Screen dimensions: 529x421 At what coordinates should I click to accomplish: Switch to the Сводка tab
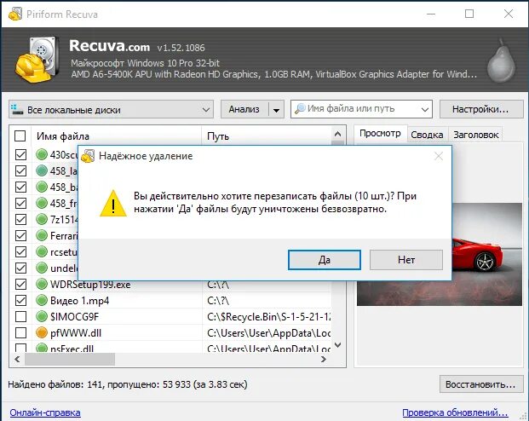pyautogui.click(x=427, y=135)
